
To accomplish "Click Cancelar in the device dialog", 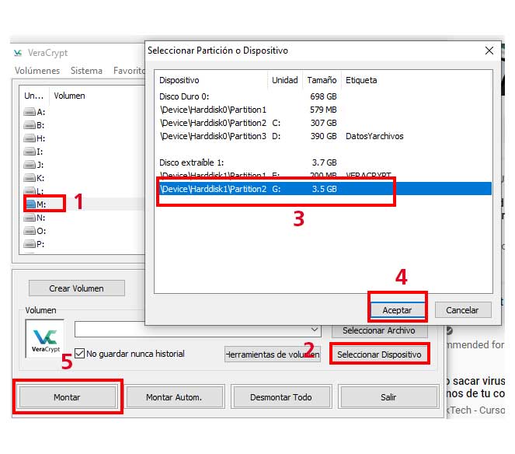I will point(462,310).
